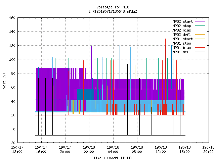Viewport: 215px width, 161px height.
Task: Click the E_RT20190717130648.sfduZ filename subtitle
Action: [x=113, y=11]
